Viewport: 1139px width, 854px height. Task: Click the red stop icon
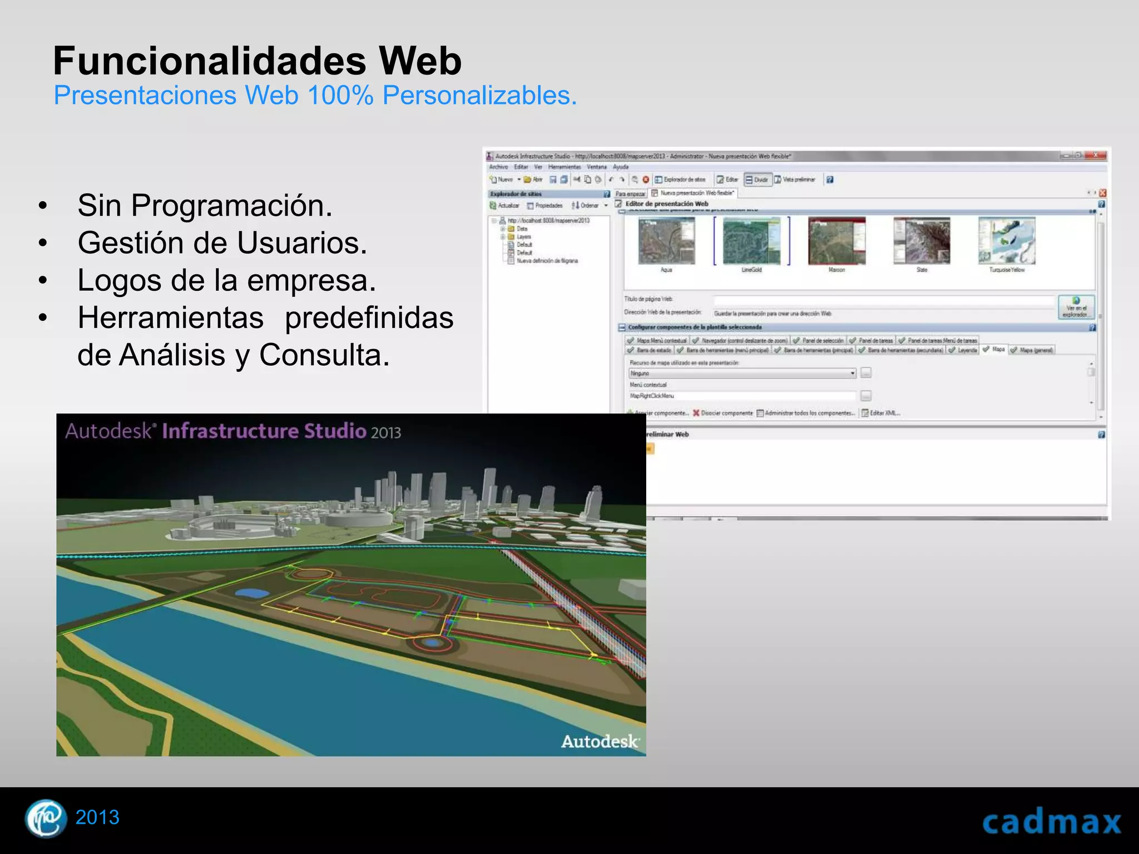point(646,180)
